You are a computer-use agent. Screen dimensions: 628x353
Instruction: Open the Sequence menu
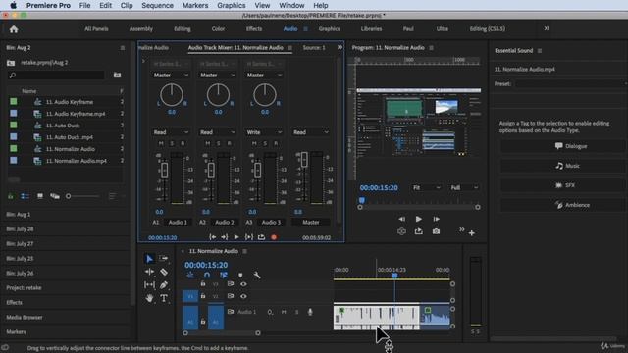coord(157,5)
